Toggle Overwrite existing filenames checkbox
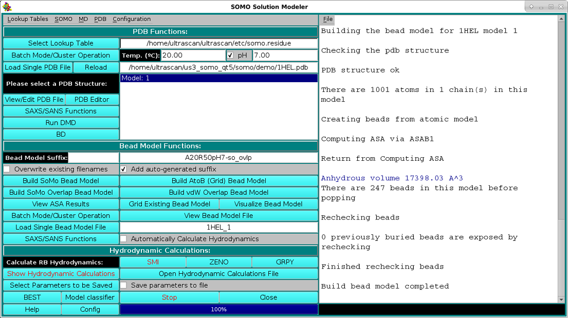 7,169
